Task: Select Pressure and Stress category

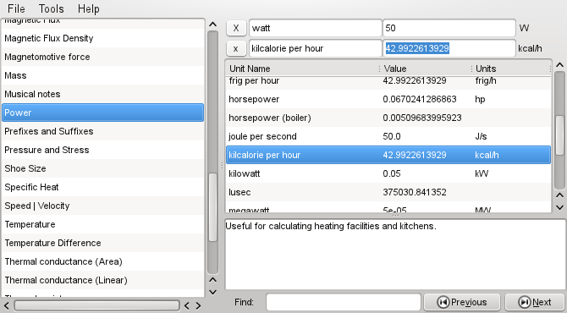Action: [x=103, y=150]
